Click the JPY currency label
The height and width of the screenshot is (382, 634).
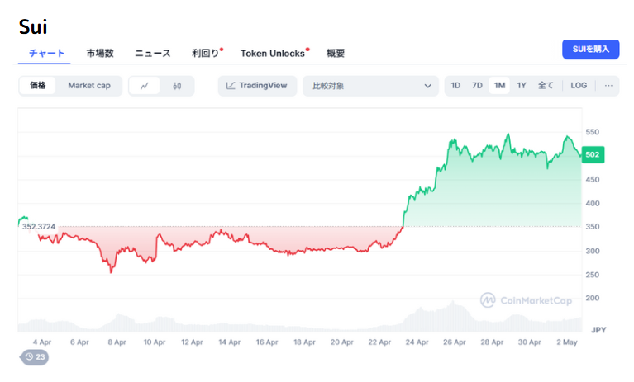coord(598,330)
